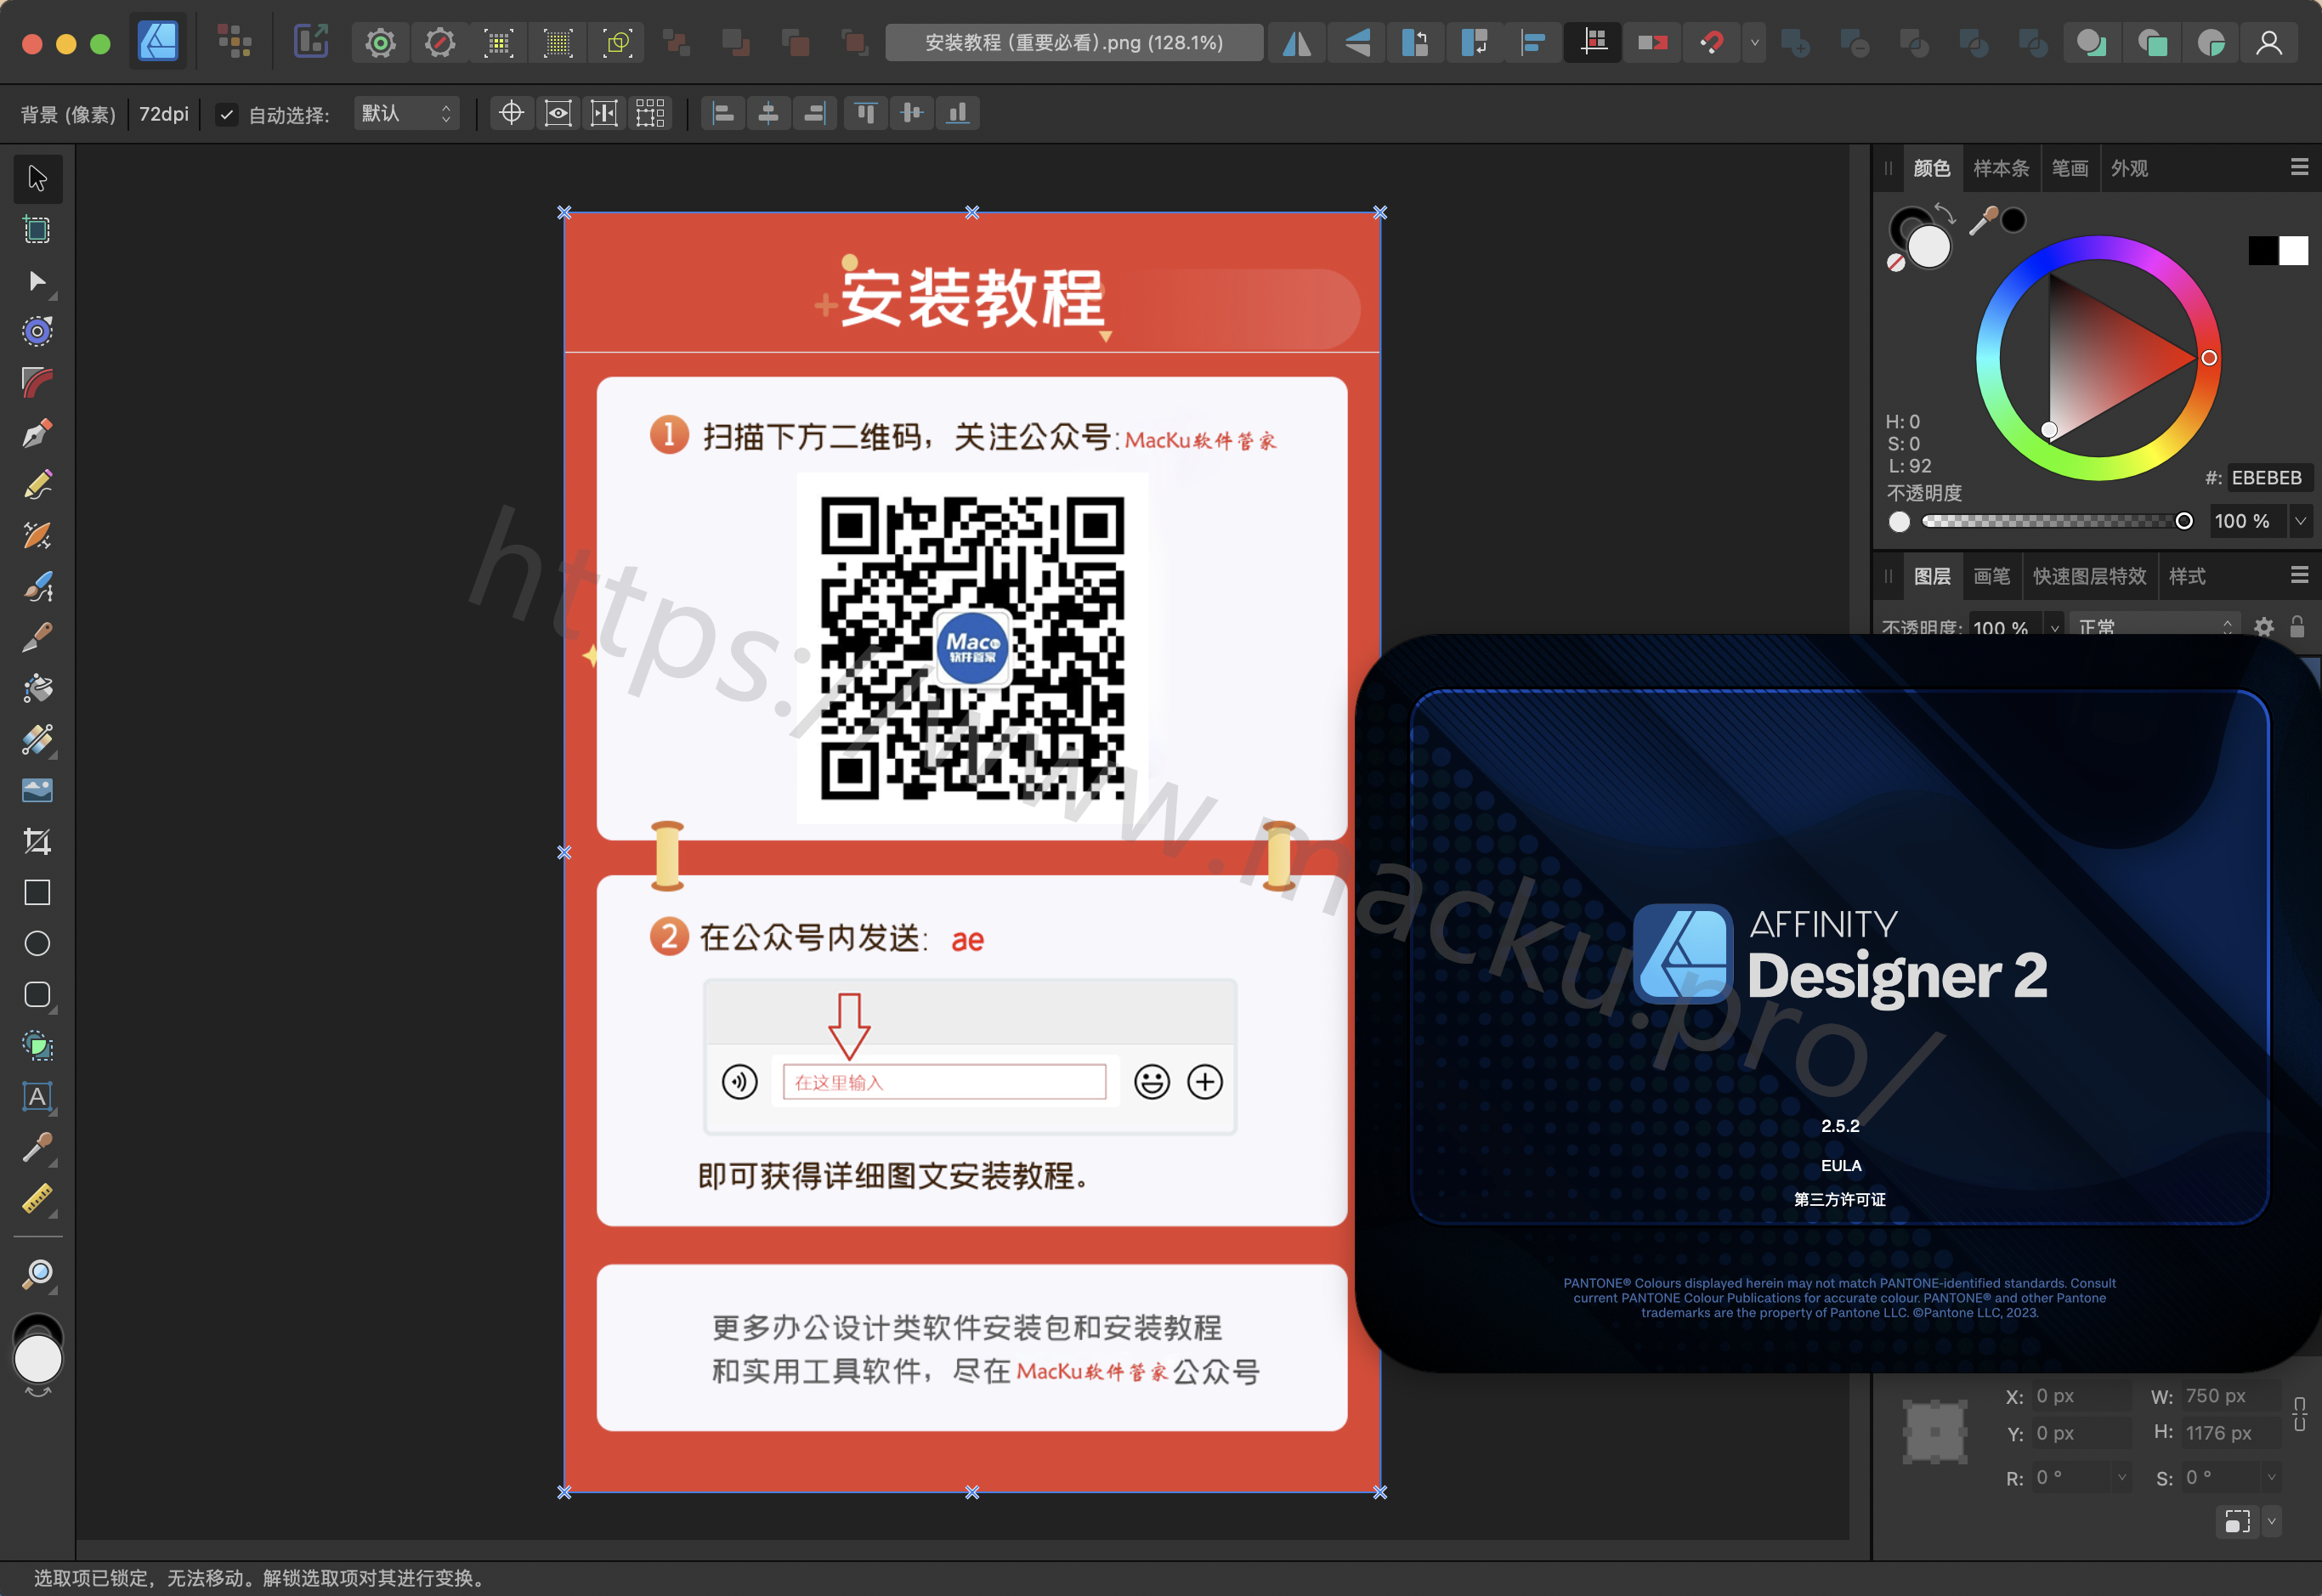2322x1596 pixels.
Task: Select the Place Image tool
Action: pos(37,791)
